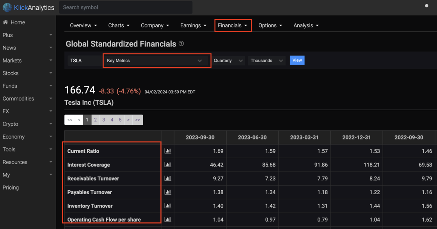Click the white status dot in top bar
The image size is (437, 229).
[426, 5]
